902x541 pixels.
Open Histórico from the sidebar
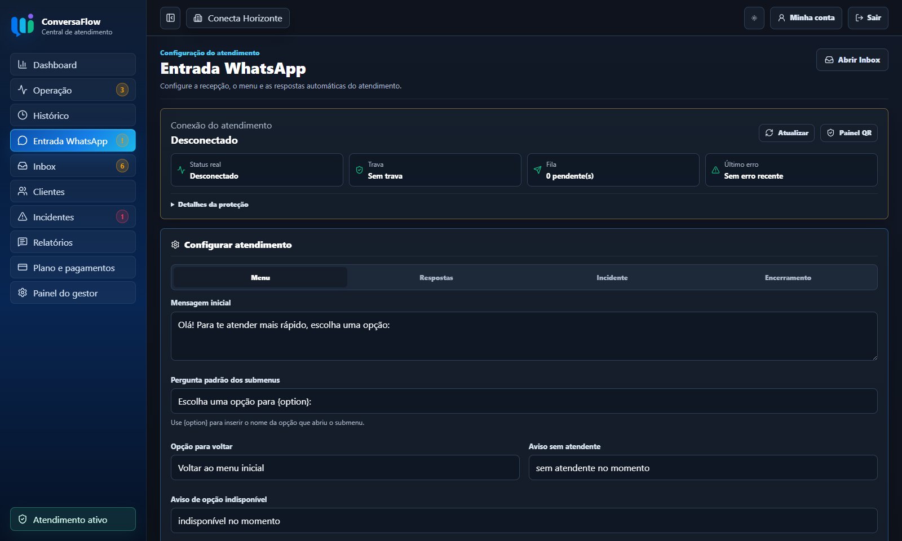pos(73,115)
